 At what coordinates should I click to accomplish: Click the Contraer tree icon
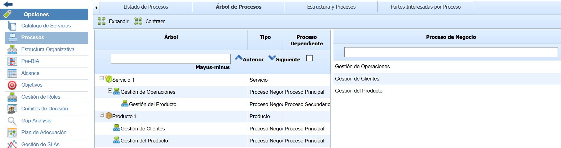click(138, 21)
